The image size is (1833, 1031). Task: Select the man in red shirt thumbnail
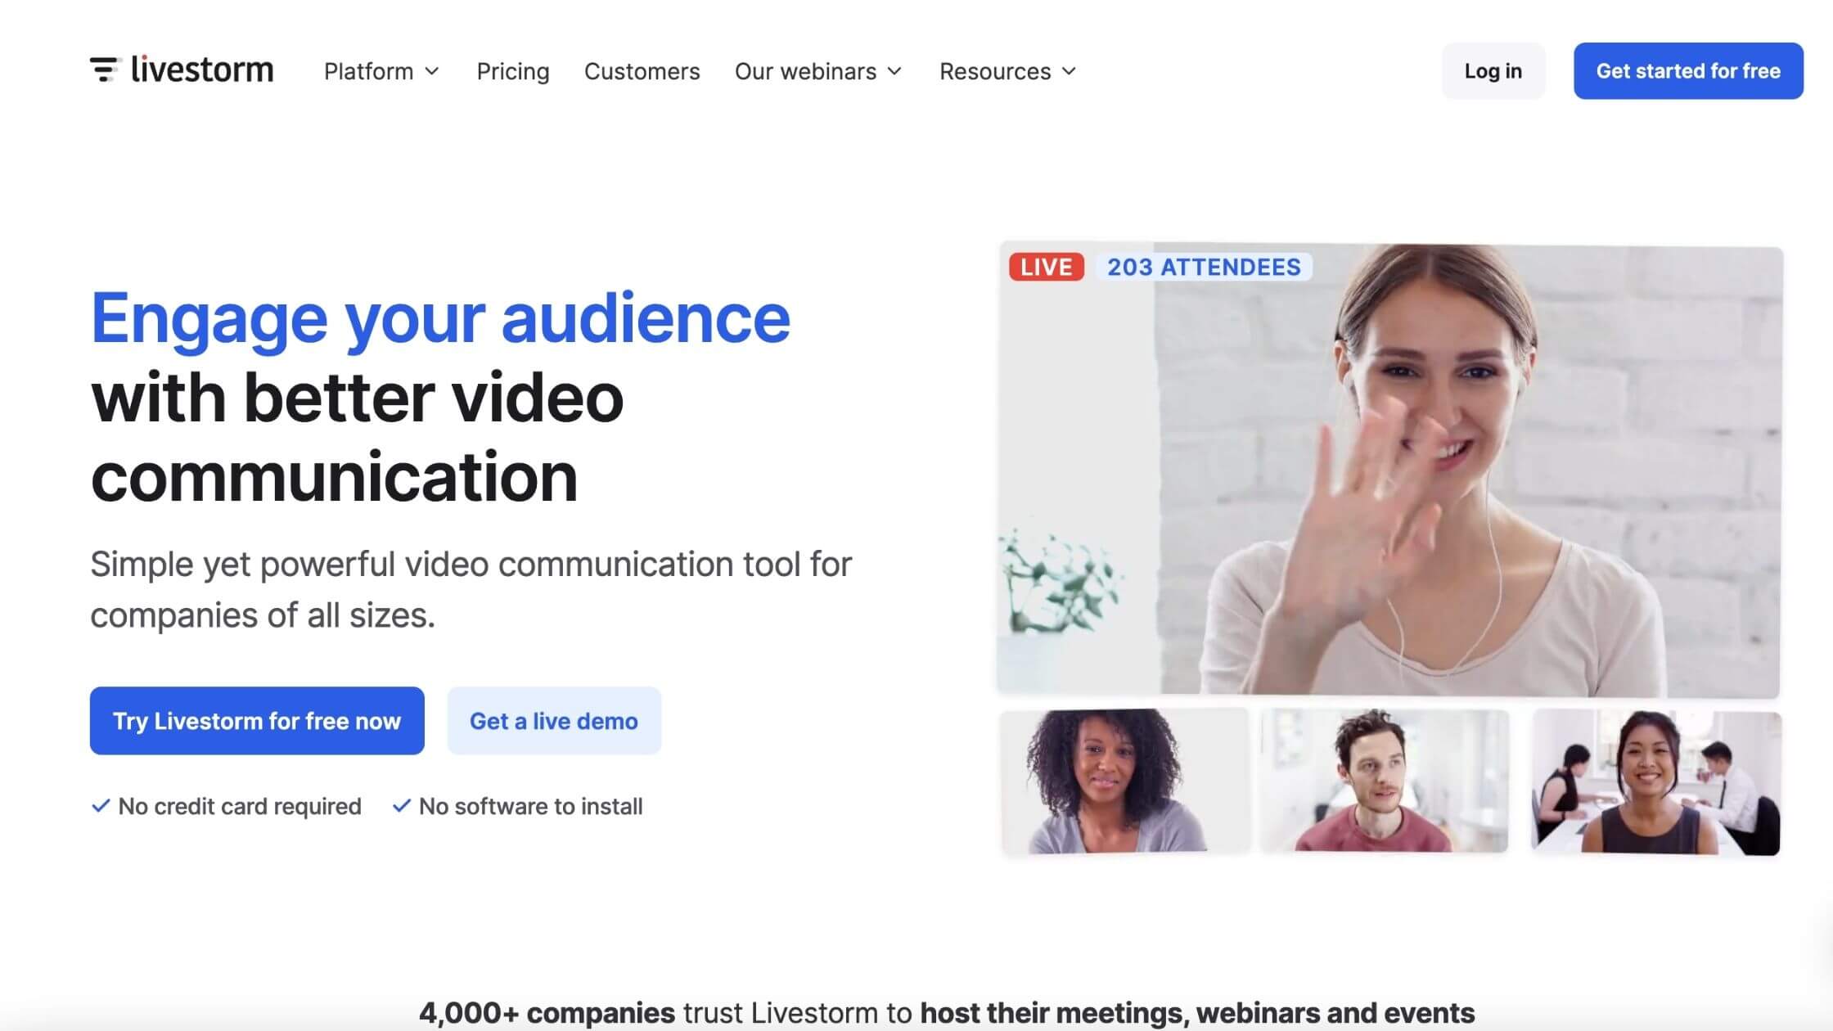point(1385,781)
